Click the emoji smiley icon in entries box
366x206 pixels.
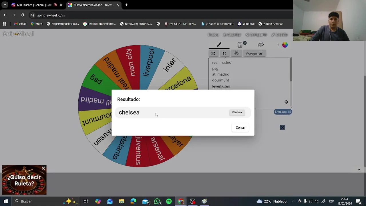point(286,102)
